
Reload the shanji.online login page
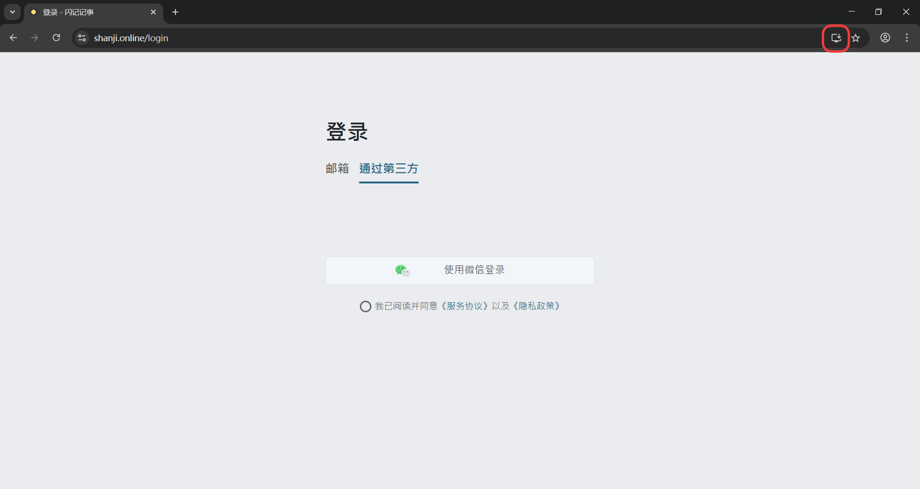(57, 38)
